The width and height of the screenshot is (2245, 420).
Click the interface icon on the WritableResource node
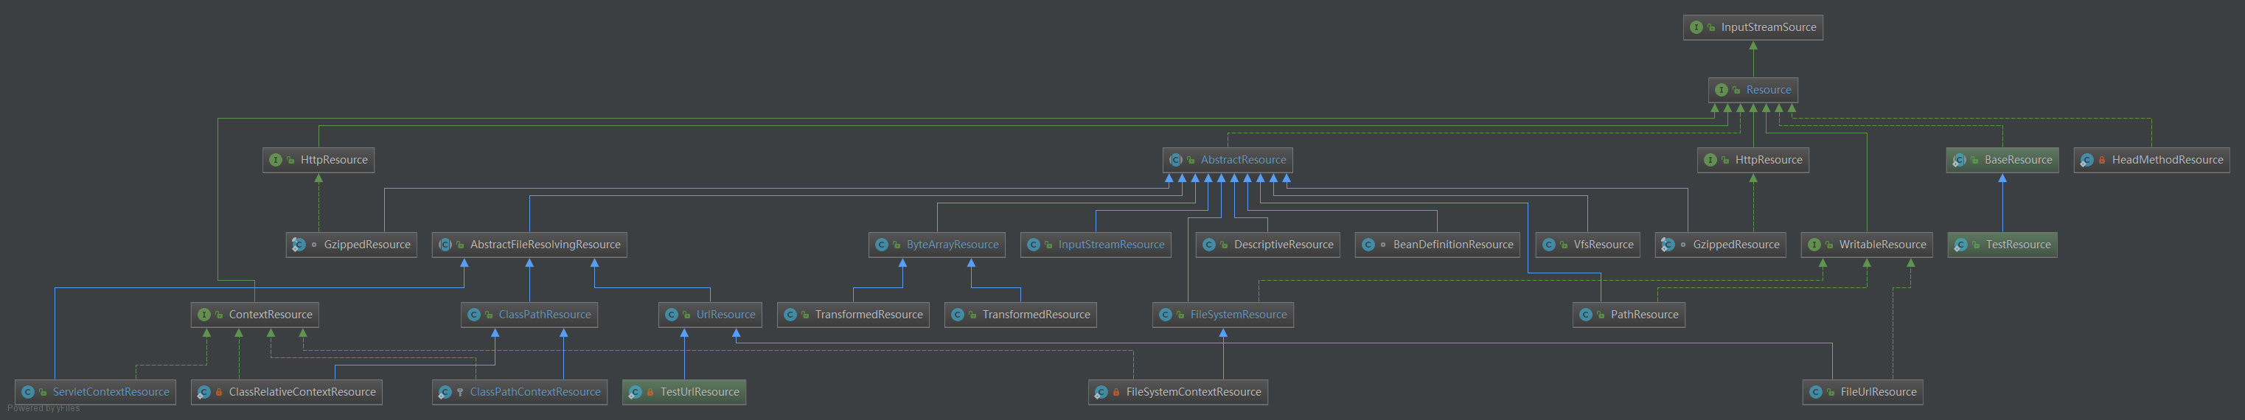tap(1814, 245)
